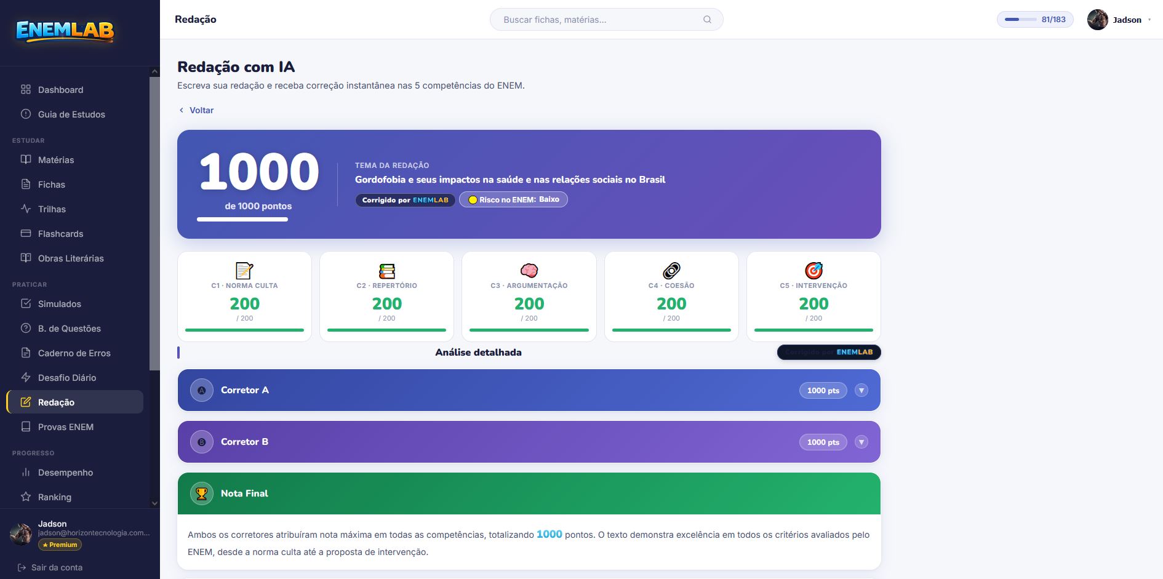Viewport: 1163px width, 579px height.
Task: Click the Obras Literárias book icon
Action: (x=26, y=258)
